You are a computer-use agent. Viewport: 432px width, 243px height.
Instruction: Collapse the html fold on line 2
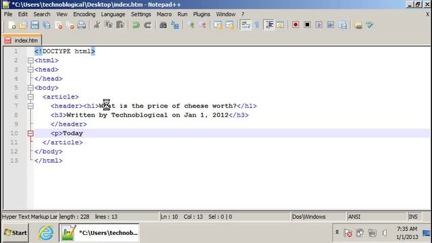[x=30, y=60]
